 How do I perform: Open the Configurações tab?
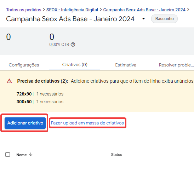24,65
